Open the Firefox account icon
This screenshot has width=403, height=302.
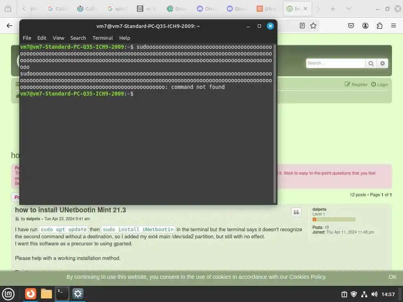coord(365,26)
